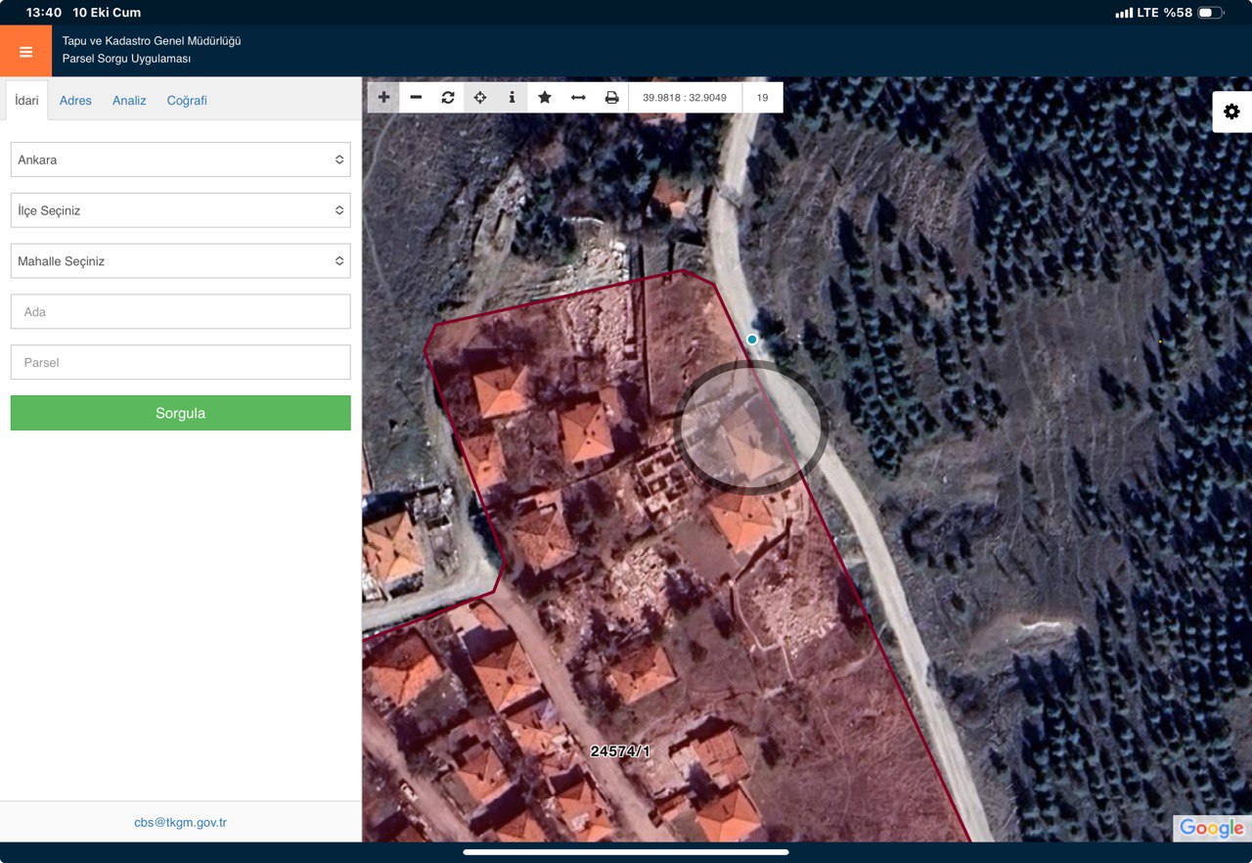Viewport: 1252px width, 863px height.
Task: Click the star favorites icon
Action: (545, 98)
